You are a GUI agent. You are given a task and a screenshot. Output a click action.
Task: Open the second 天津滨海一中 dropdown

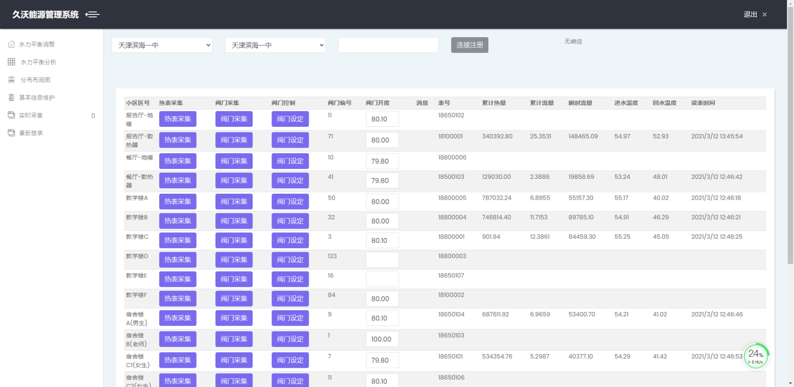click(275, 45)
